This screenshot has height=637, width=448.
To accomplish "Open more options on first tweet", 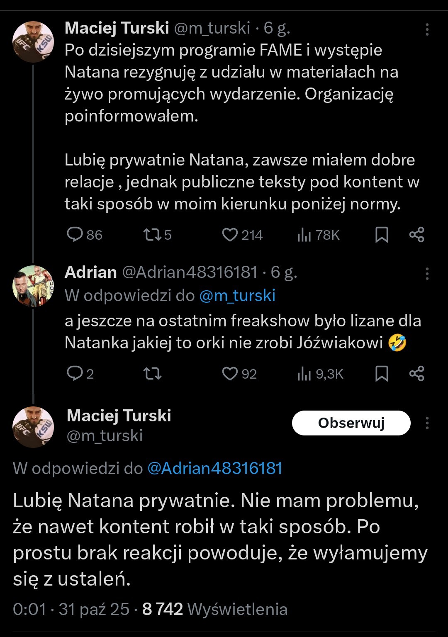I will [x=427, y=29].
